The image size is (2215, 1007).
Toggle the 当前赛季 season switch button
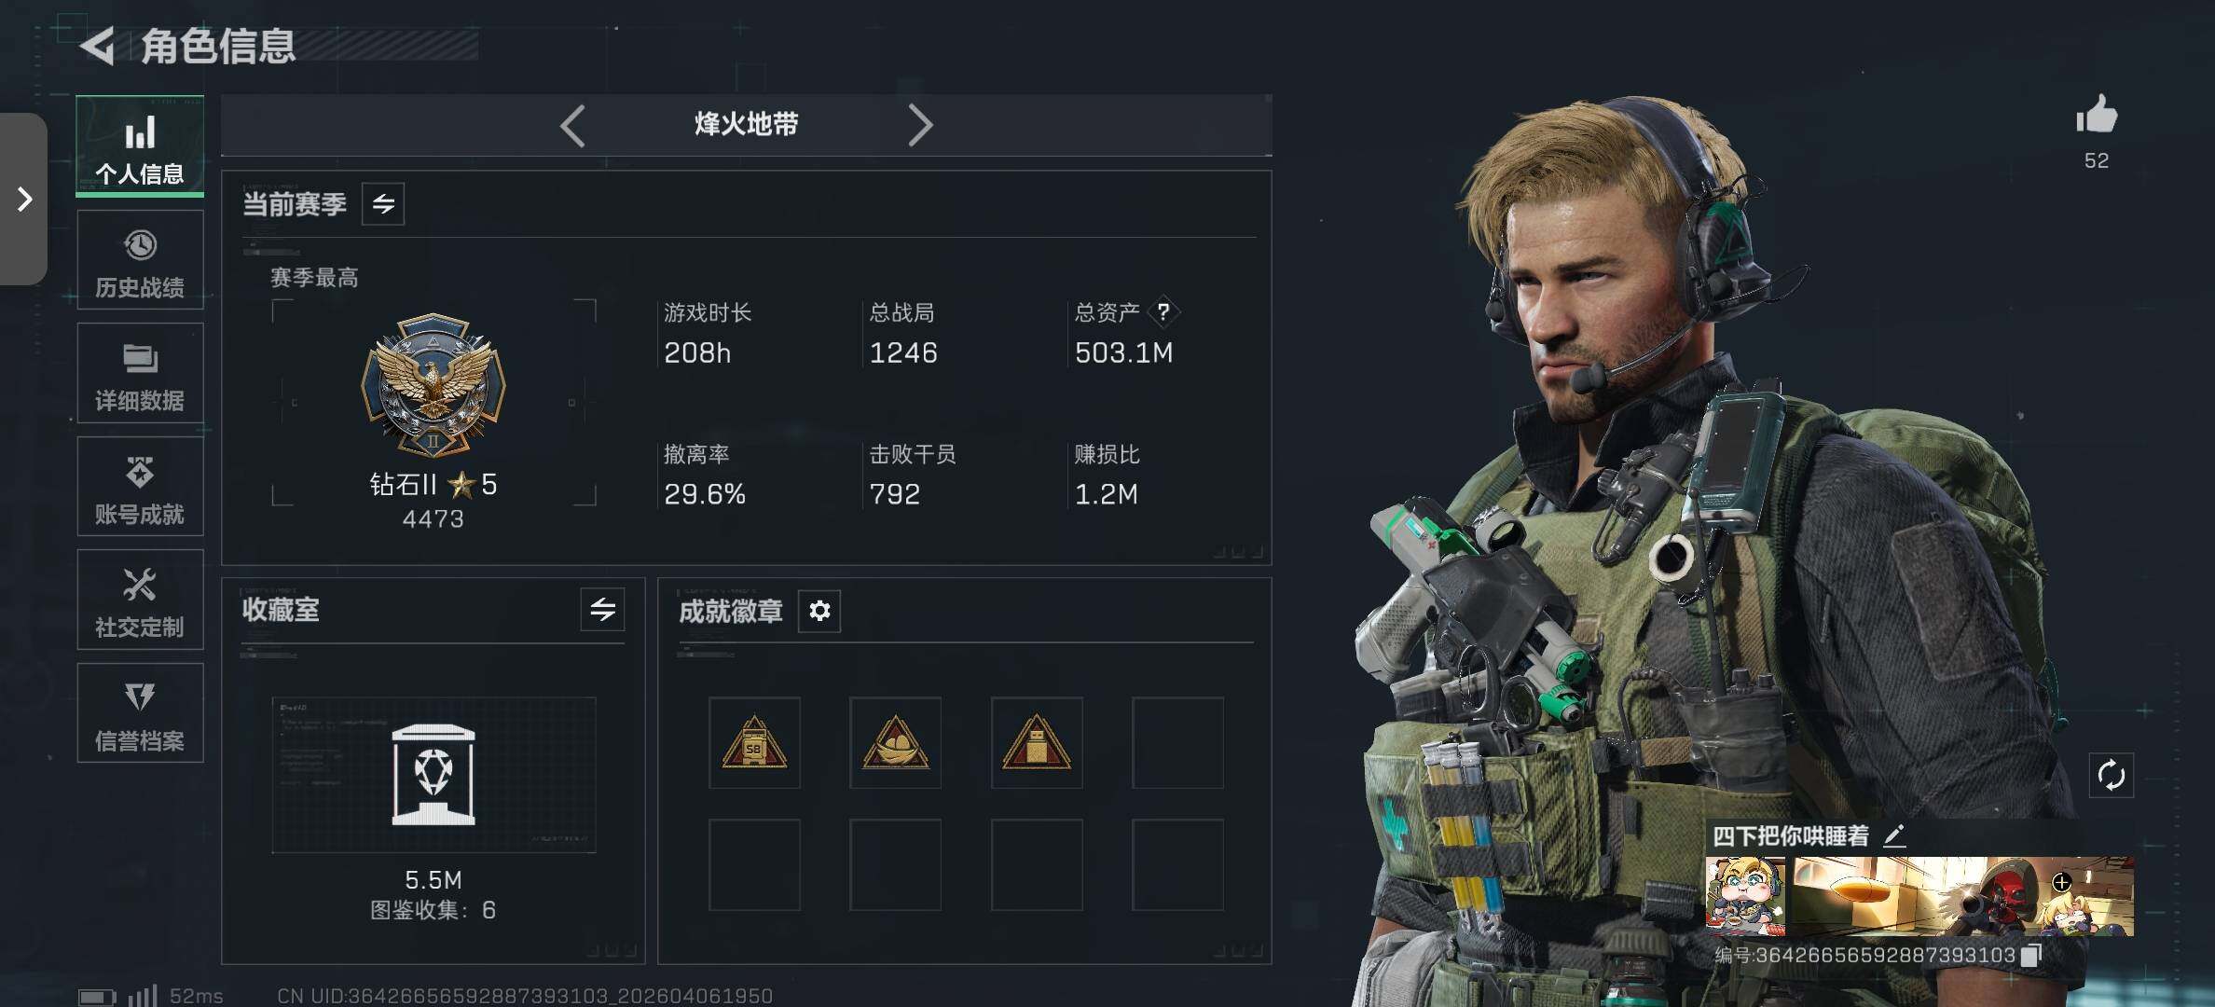[x=383, y=203]
